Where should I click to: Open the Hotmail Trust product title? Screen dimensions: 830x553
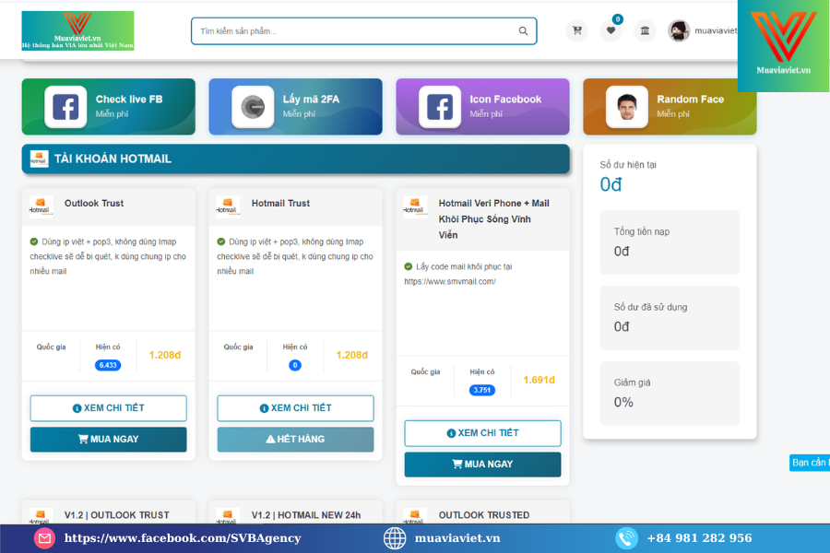click(280, 203)
